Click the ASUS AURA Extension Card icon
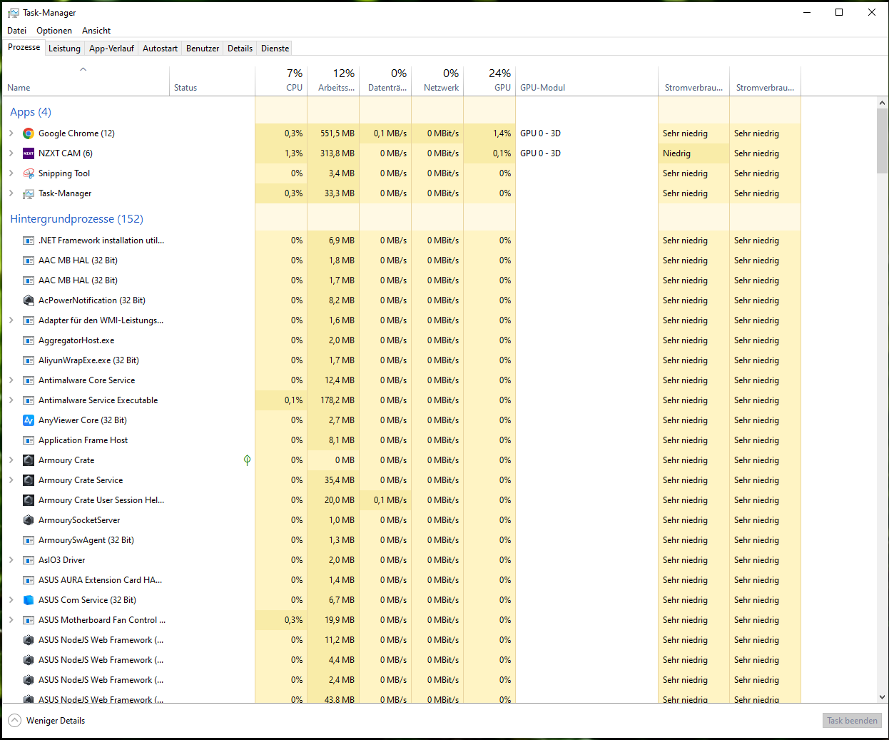 click(x=29, y=580)
